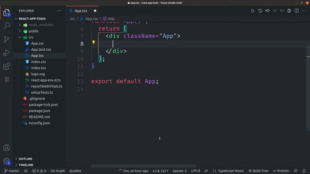Open the Build Tree activity bar icon
310x174 pixels.
click(6, 79)
